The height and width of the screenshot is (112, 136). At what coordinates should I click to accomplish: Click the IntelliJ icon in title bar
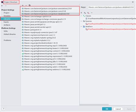2,2
